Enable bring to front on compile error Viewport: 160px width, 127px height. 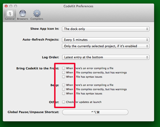click(64, 68)
